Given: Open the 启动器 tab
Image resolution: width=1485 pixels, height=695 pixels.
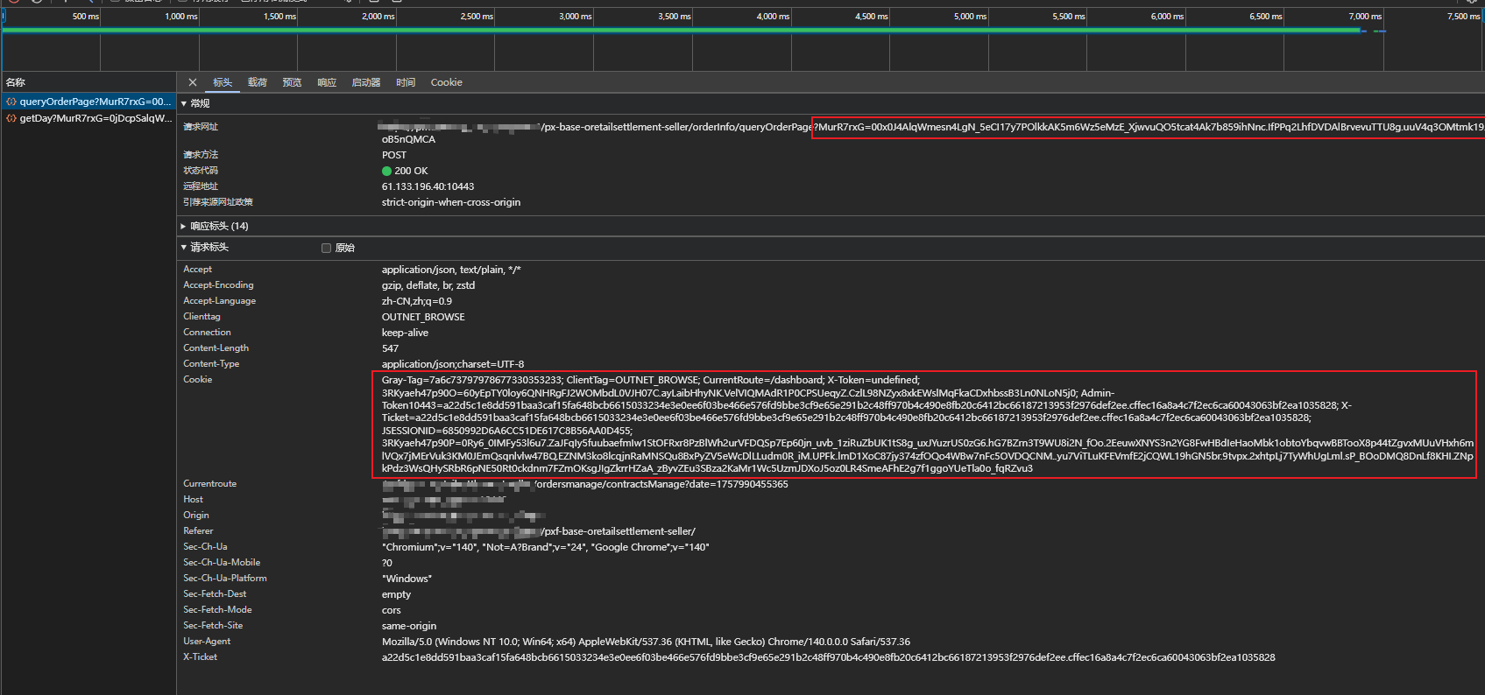Looking at the screenshot, I should [366, 82].
